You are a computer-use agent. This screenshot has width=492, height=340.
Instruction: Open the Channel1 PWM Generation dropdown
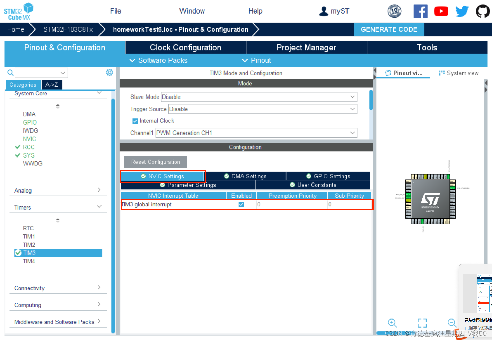256,133
